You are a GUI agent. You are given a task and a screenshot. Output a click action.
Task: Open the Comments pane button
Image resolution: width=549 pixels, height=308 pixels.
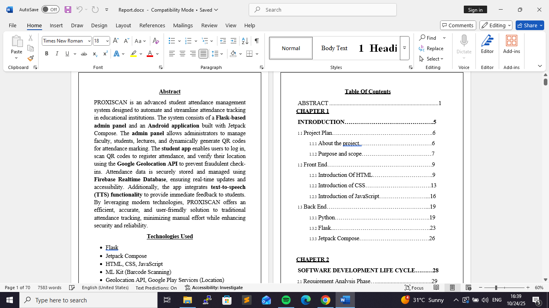coord(458,25)
